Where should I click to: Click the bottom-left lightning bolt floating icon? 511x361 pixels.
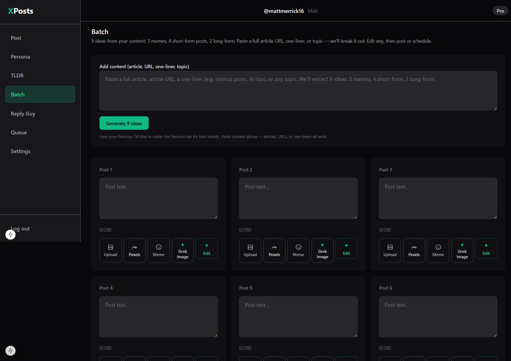[x=10, y=351]
